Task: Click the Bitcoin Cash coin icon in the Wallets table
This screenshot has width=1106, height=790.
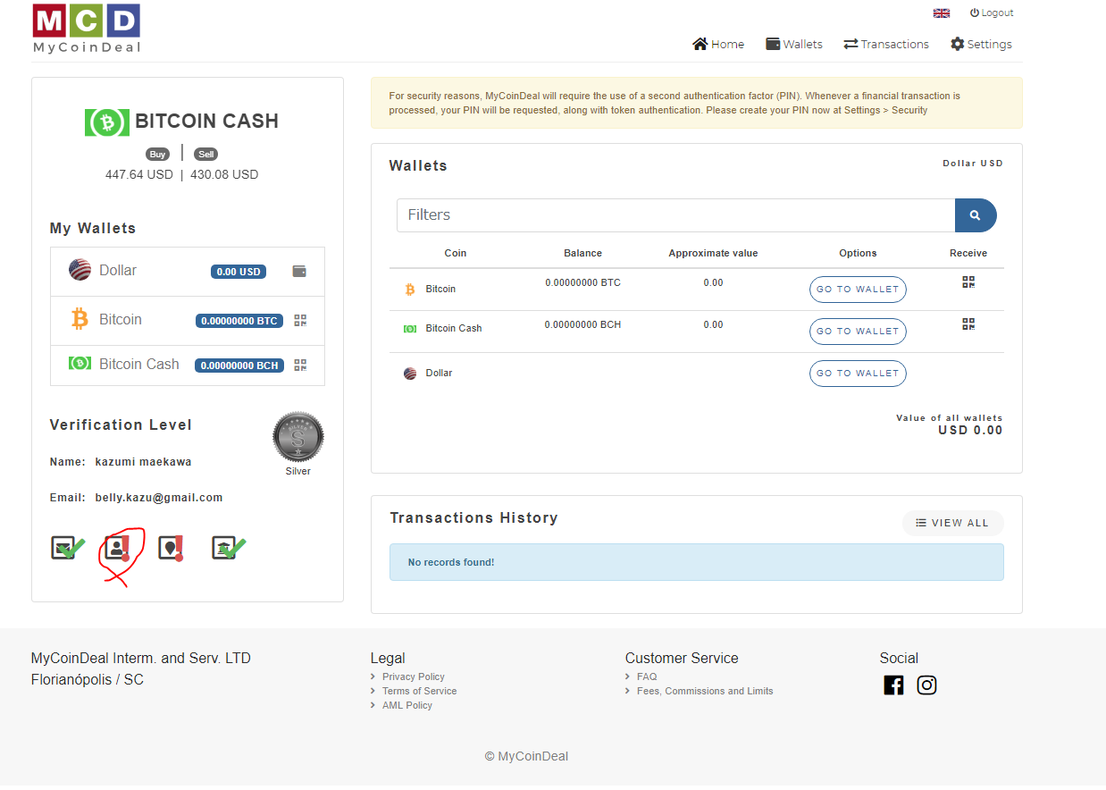Action: point(410,329)
